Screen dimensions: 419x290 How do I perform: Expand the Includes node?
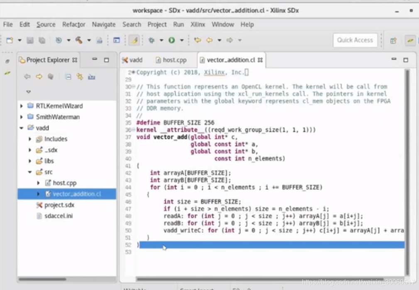tap(30, 139)
